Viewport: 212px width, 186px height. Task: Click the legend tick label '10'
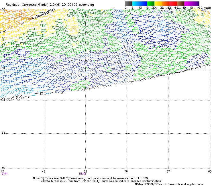tap(140, 8)
